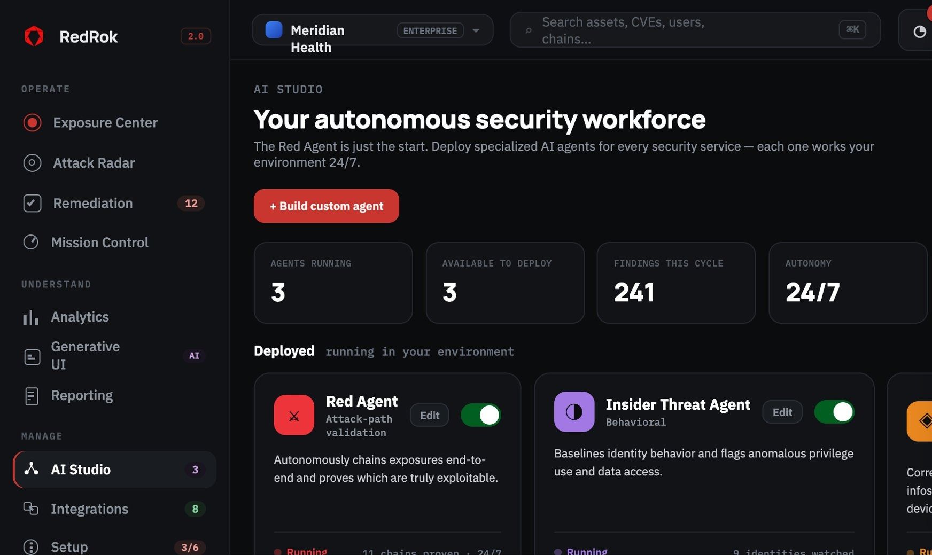Click the Analytics bar chart icon
The image size is (932, 555).
30,317
